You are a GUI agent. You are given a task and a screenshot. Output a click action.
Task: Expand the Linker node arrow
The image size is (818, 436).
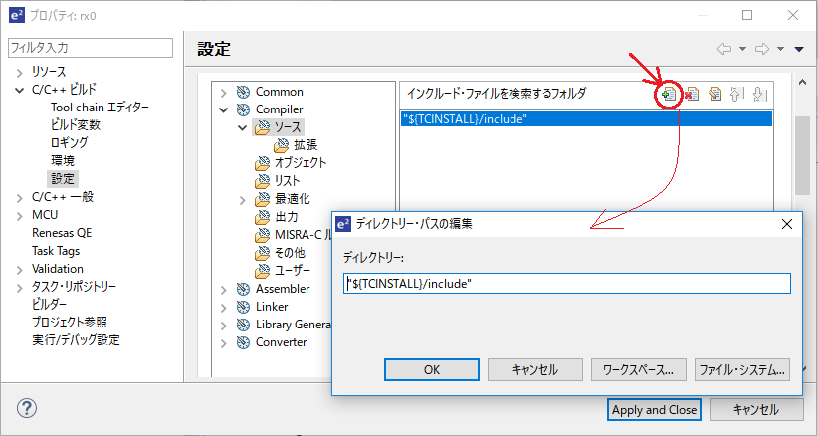(x=223, y=308)
